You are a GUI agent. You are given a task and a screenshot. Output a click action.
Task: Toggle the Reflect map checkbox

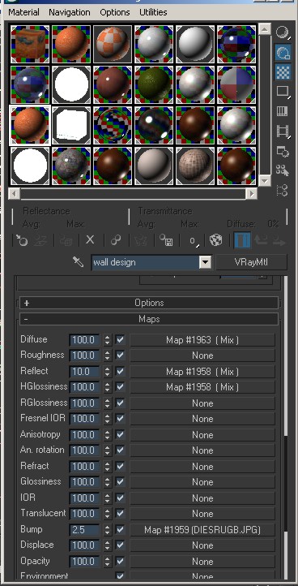120,371
